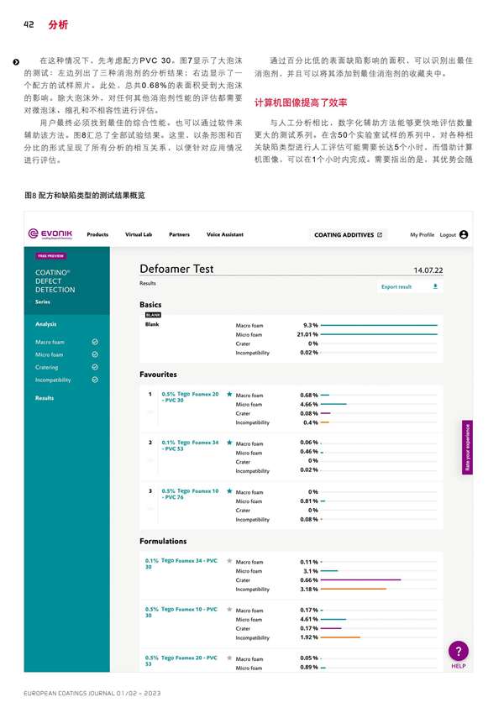Favourite the Foamex 34 - PVC 30 formulation star

(x=229, y=561)
